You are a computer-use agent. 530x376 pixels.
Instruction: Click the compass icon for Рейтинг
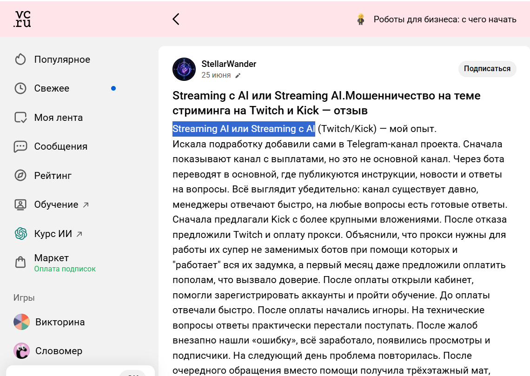[x=20, y=176]
